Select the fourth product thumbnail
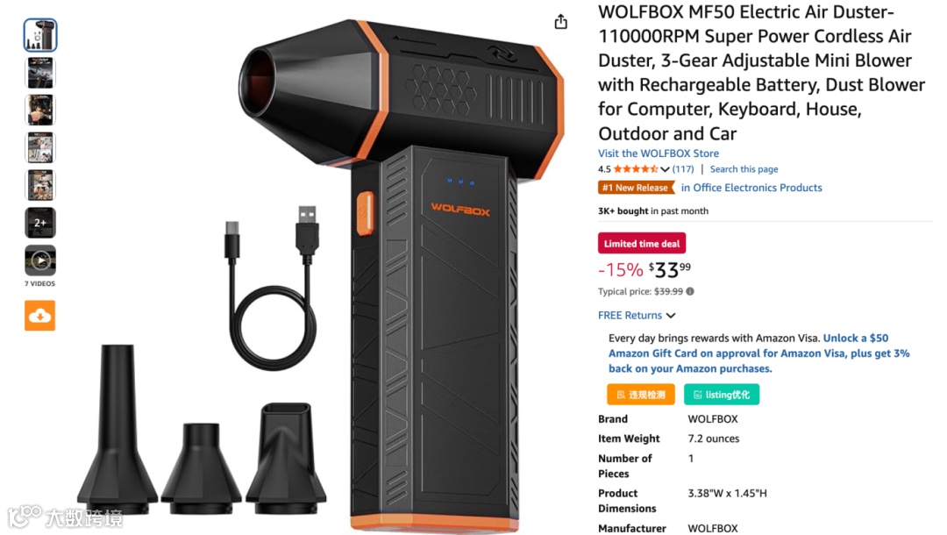 (x=39, y=147)
